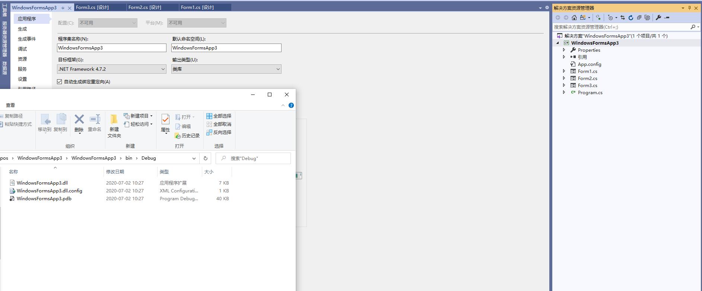
Task: Click the editor tab settings gear icon
Action: pos(547,7)
